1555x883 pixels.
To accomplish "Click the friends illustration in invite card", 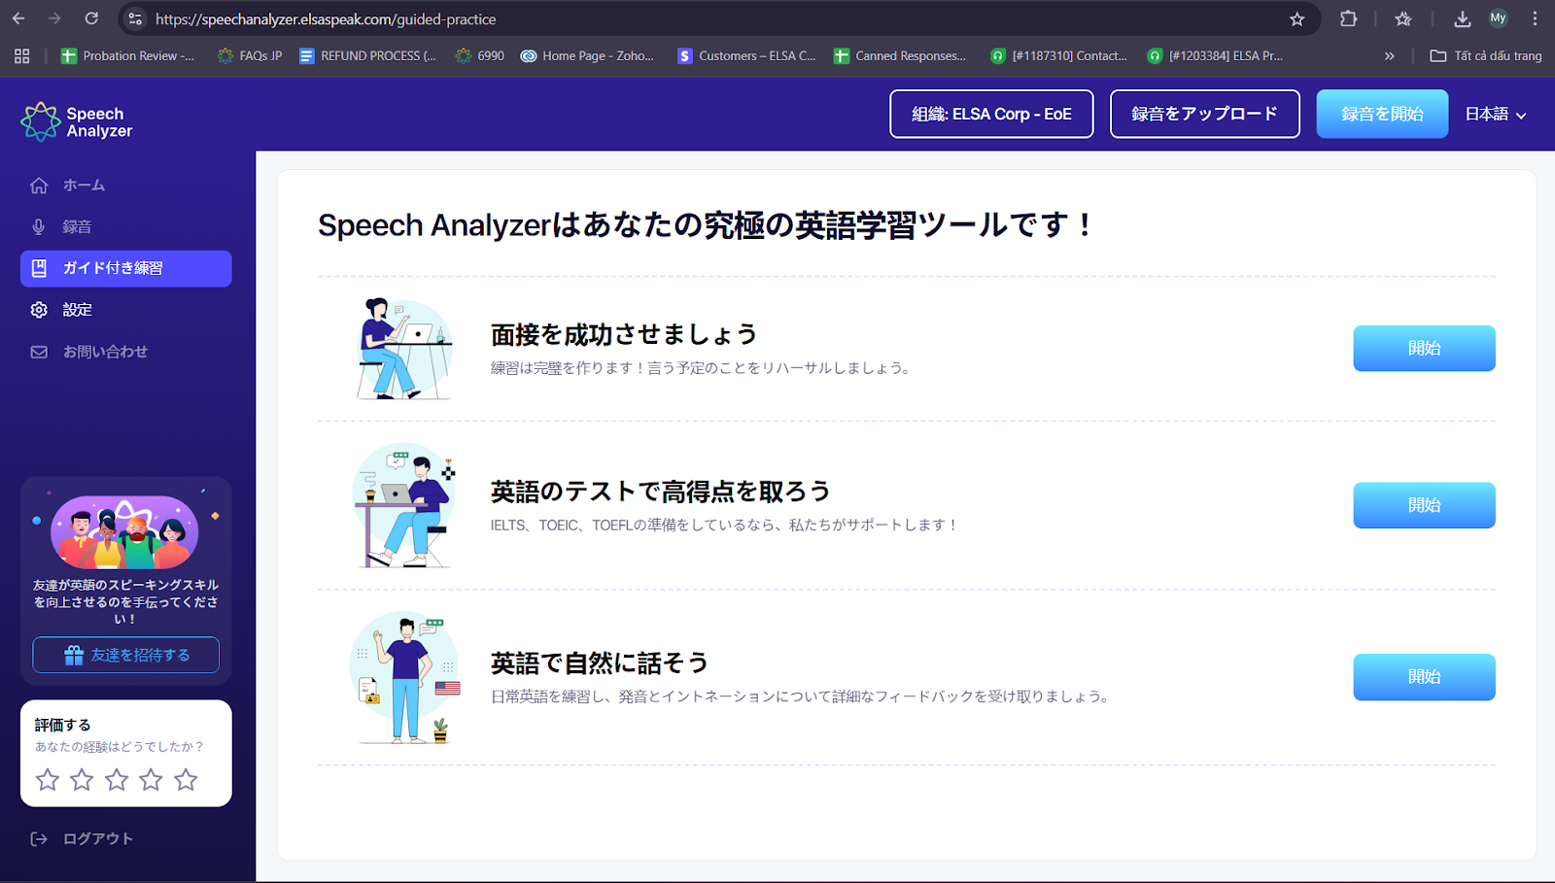I will pyautogui.click(x=124, y=532).
